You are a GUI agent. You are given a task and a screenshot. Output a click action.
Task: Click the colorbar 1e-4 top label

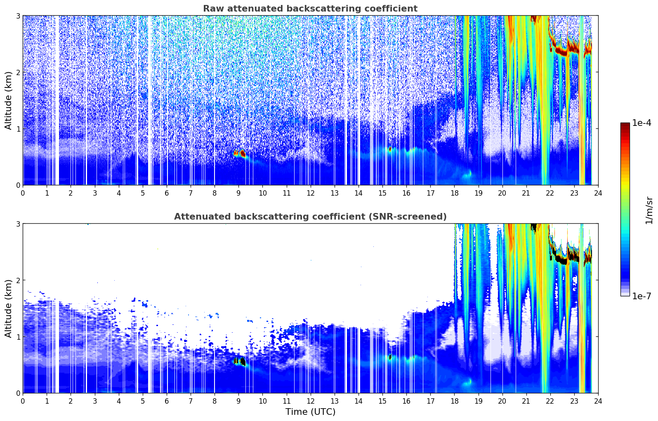point(641,123)
